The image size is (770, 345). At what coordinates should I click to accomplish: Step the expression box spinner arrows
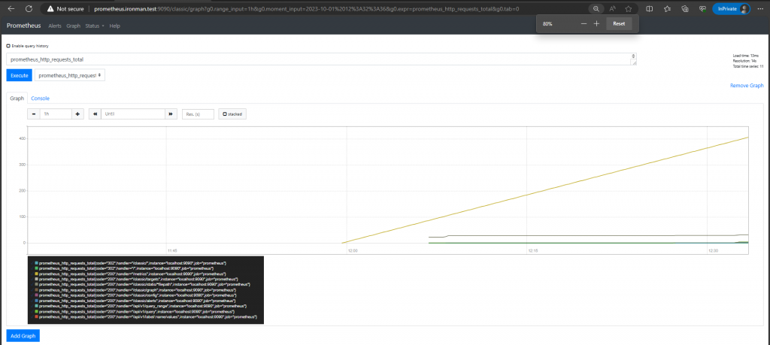pos(633,57)
